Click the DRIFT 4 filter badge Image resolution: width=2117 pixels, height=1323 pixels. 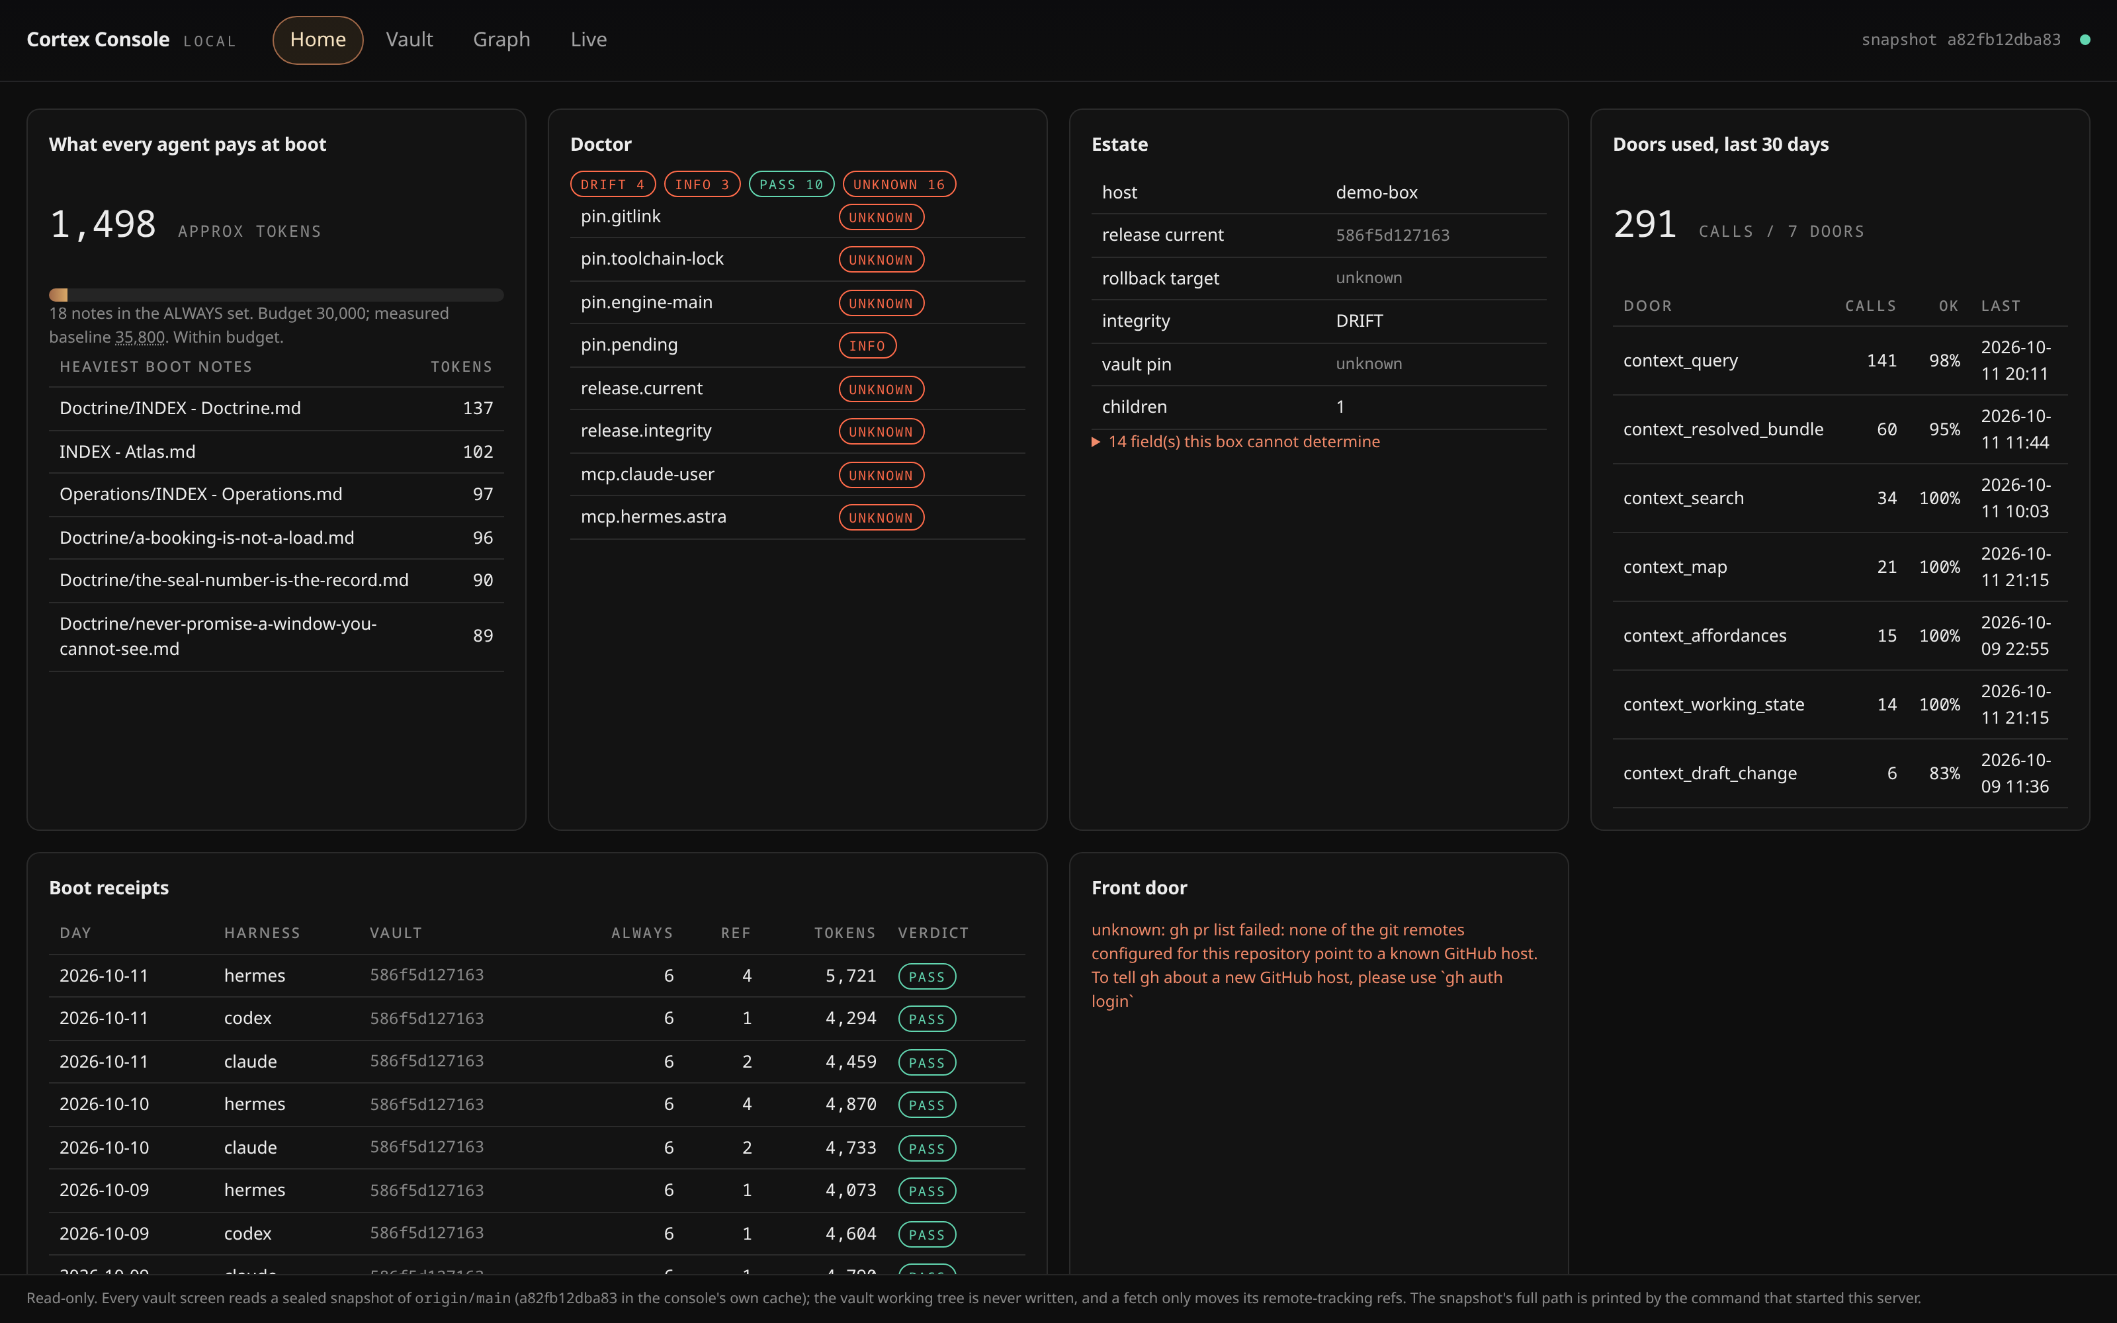[613, 185]
